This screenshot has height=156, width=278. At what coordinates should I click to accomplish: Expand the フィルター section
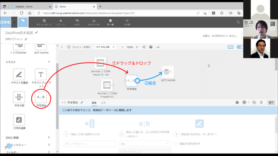(x=49, y=152)
